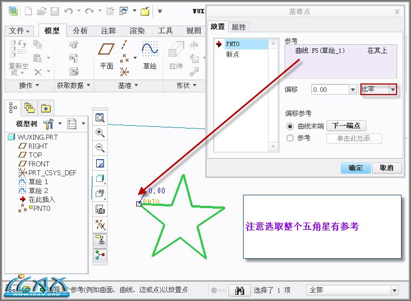
Task: Select the 曲线末端 radio button
Action: click(290, 126)
